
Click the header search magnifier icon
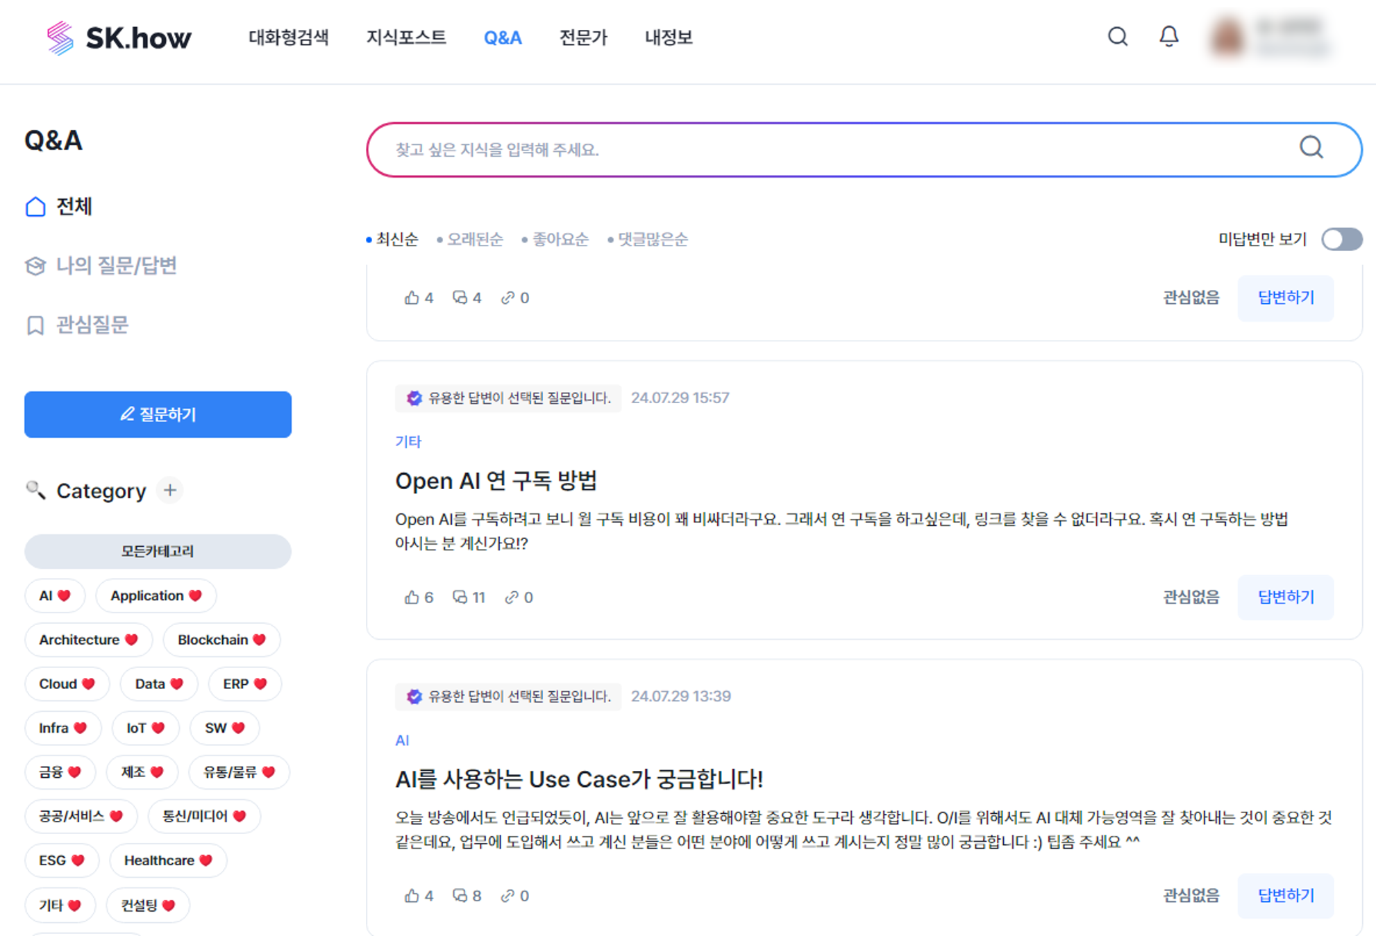(1117, 36)
